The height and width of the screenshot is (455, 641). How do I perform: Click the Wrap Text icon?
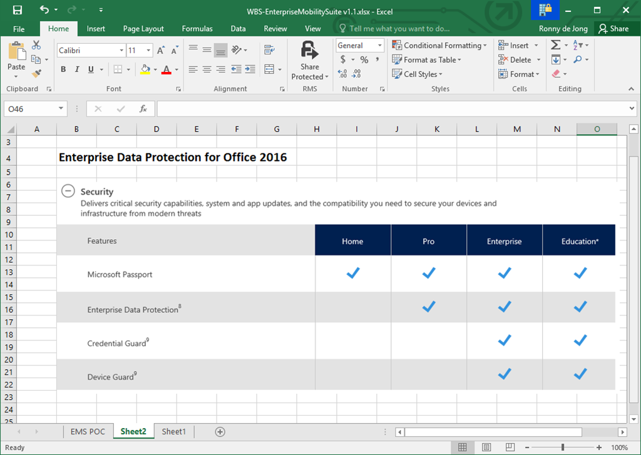(270, 50)
